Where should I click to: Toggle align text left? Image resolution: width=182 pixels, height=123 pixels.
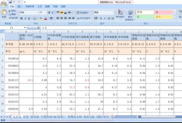58,18
